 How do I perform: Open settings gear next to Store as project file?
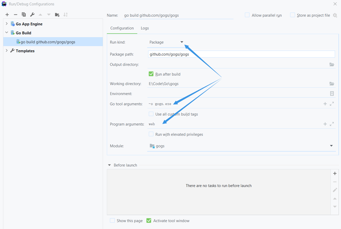pyautogui.click(x=335, y=15)
